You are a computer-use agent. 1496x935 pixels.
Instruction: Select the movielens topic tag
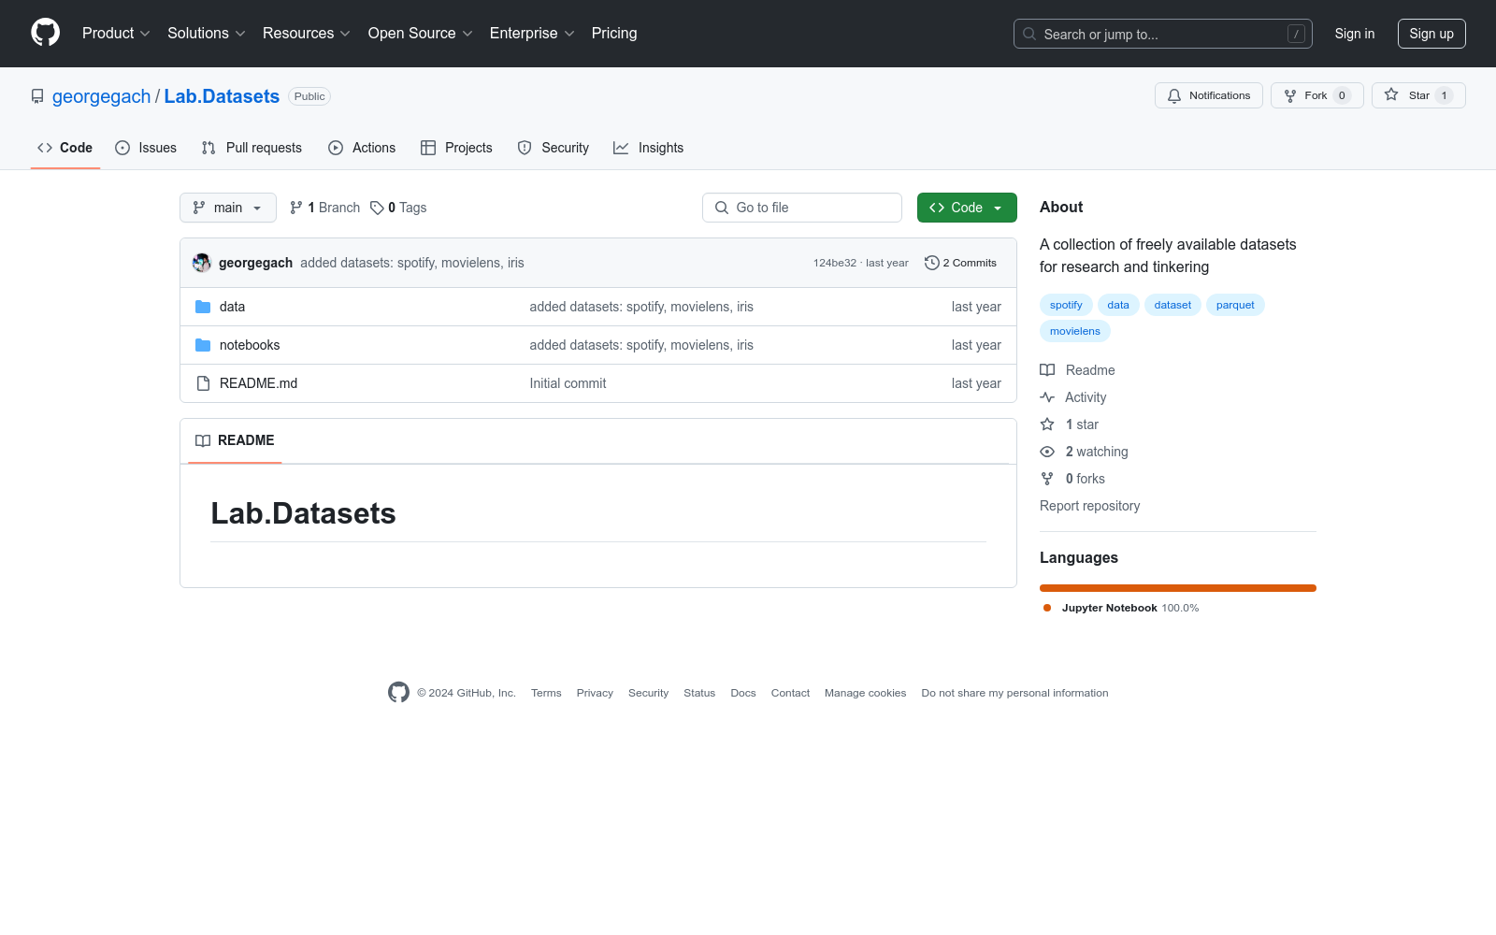point(1075,331)
